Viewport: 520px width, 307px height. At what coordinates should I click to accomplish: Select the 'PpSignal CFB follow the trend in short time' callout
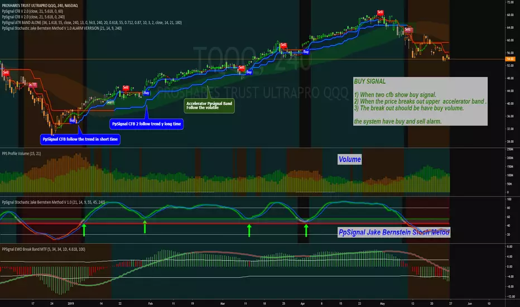pos(80,140)
